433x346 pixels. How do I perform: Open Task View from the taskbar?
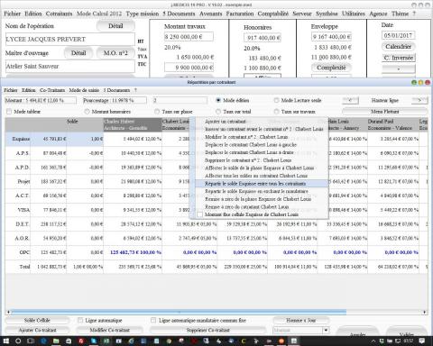[x=31, y=341]
